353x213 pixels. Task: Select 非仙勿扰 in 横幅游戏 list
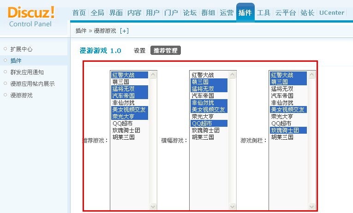tap(209, 102)
